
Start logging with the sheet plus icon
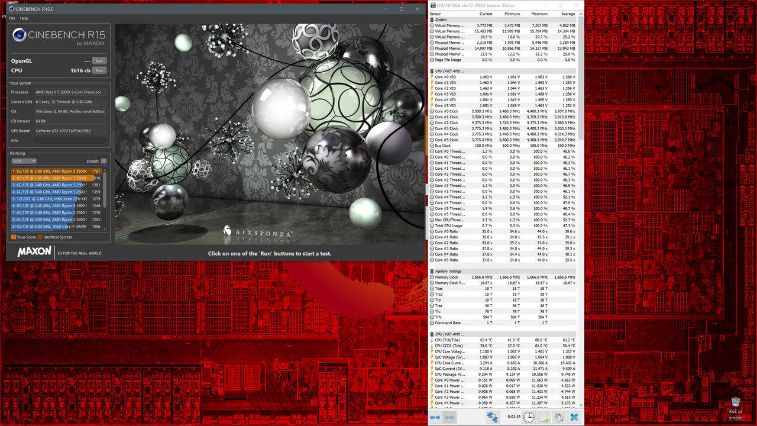click(x=544, y=417)
